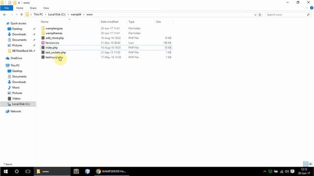Click the Properties quick access toolbar icon

click(x=10, y=2)
